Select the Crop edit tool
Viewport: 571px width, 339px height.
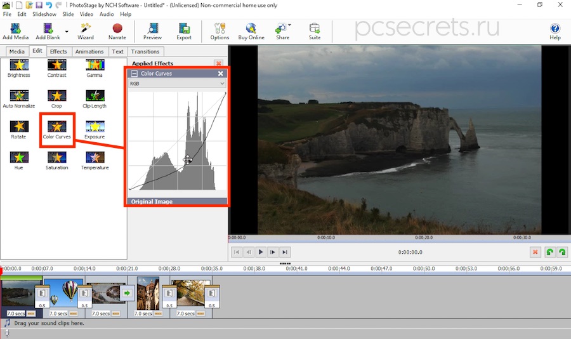tap(57, 99)
